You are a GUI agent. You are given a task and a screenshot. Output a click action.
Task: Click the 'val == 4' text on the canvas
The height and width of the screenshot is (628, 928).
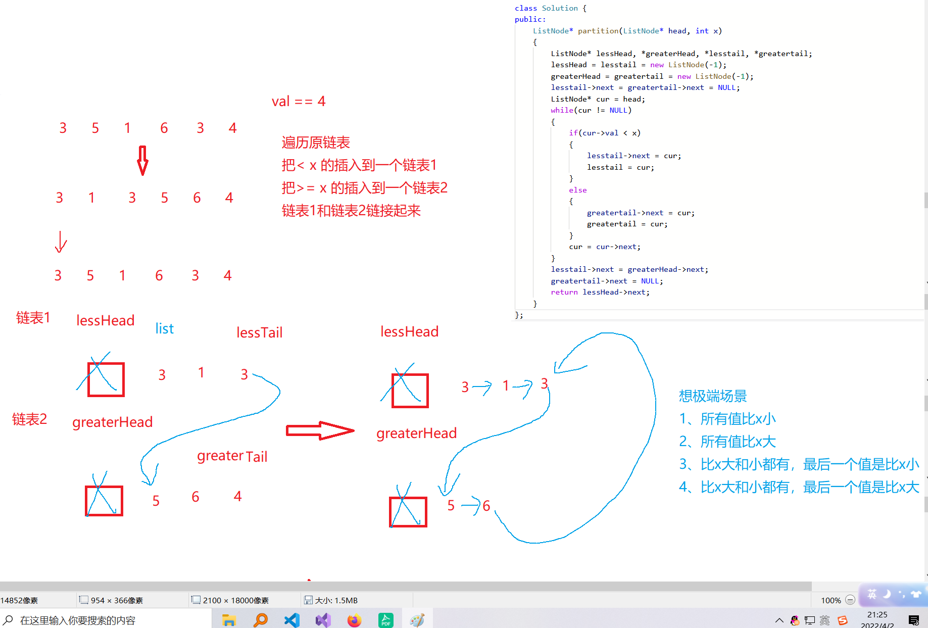(299, 101)
